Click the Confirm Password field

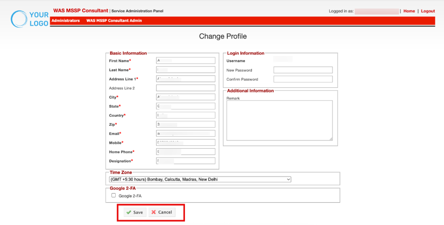(x=303, y=79)
